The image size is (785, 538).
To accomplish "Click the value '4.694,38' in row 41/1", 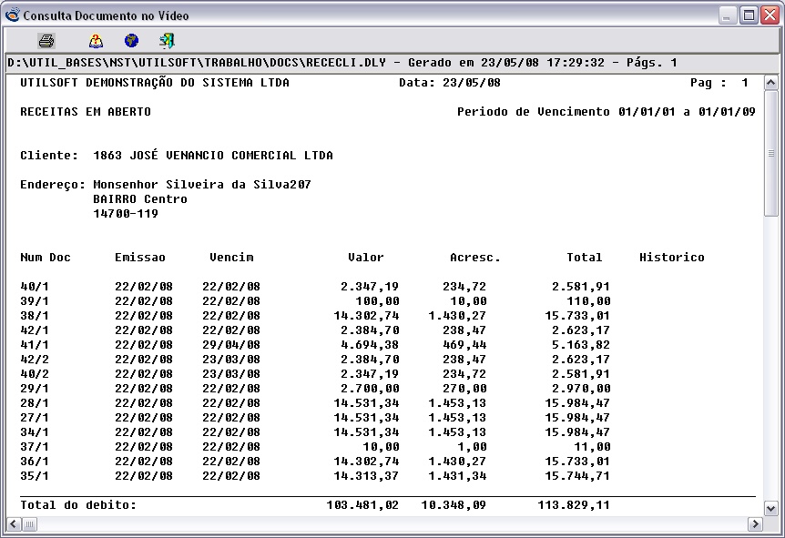I will [370, 344].
